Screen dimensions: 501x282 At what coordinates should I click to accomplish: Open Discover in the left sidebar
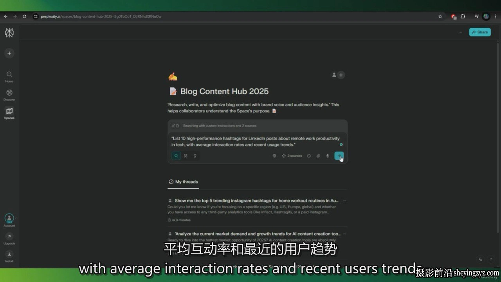click(x=9, y=95)
